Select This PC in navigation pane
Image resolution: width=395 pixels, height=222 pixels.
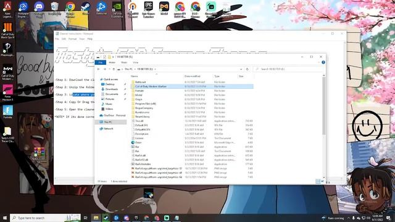[x=108, y=122]
